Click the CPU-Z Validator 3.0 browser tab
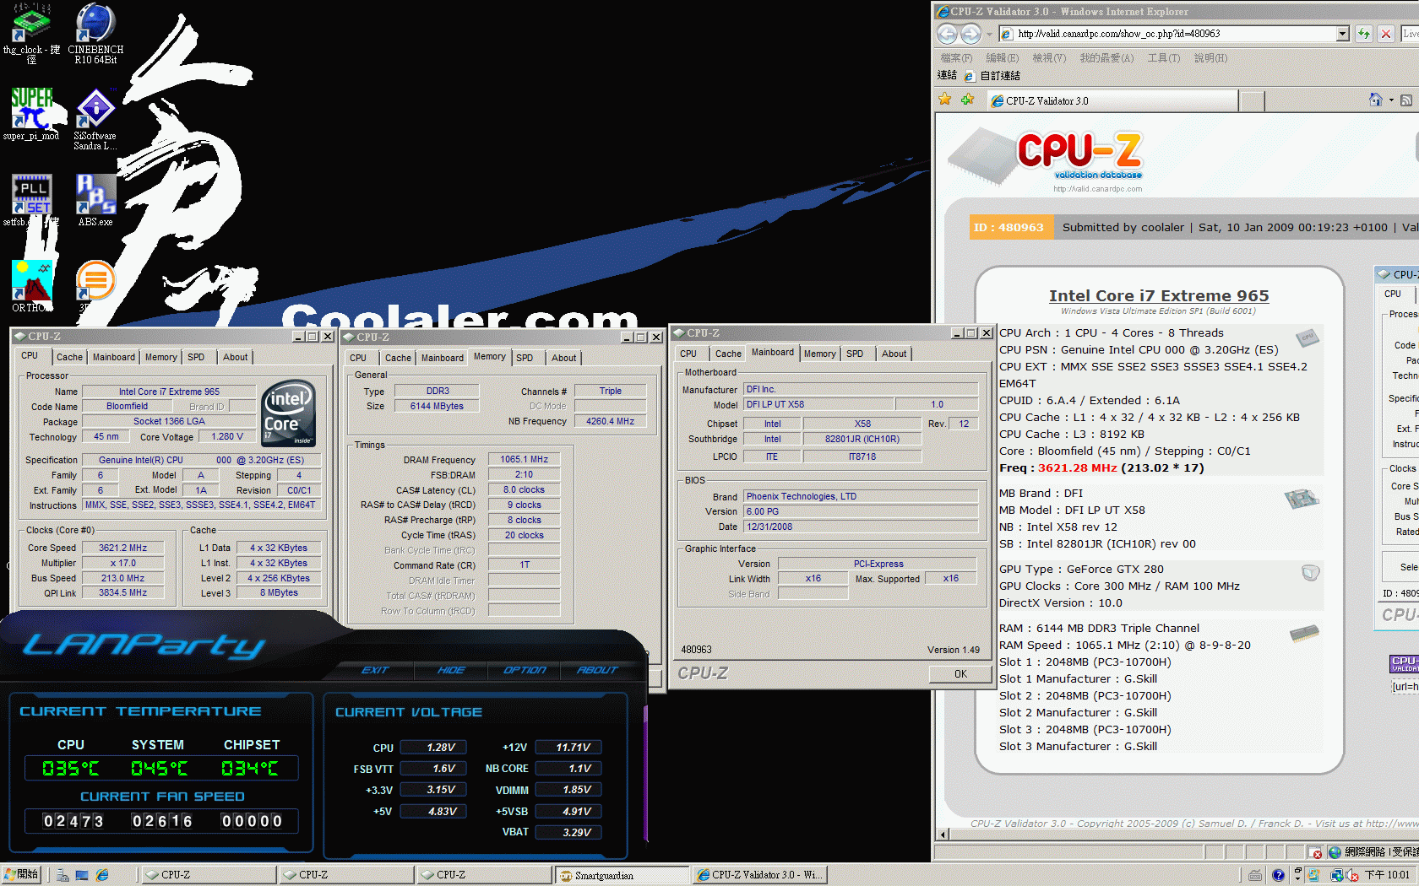This screenshot has height=886, width=1419. [x=1112, y=100]
